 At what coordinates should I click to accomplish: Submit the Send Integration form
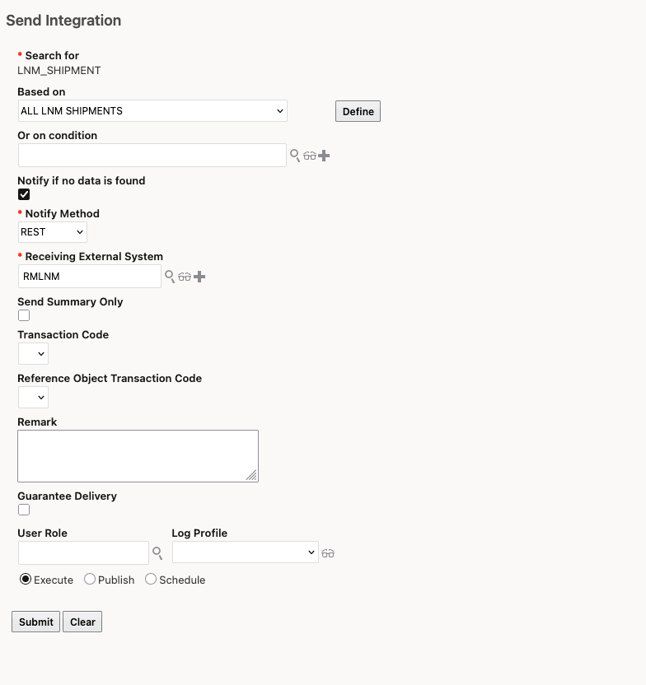[x=35, y=622]
